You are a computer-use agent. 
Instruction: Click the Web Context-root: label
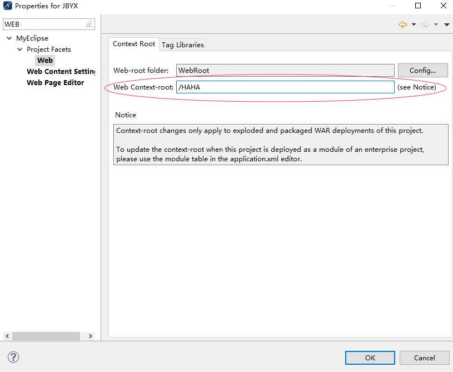[x=143, y=87]
